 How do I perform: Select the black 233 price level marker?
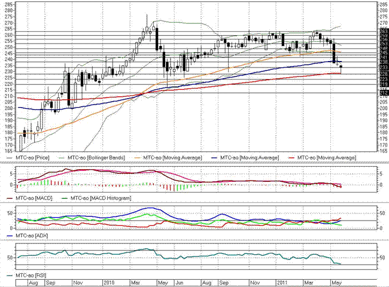(384, 68)
